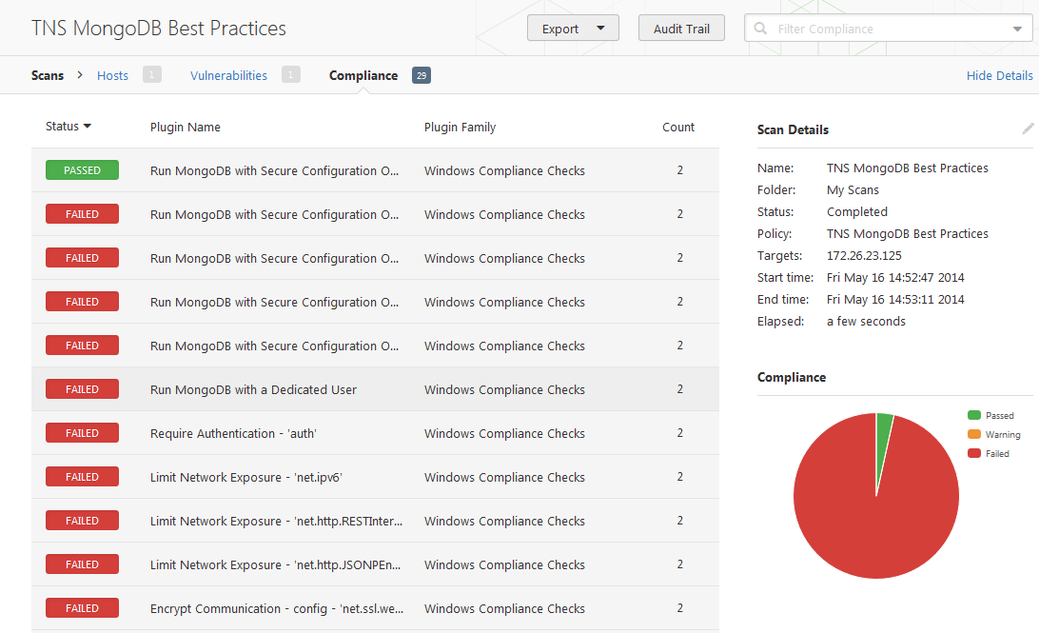Expand the Filter Compliance dropdown arrow
1039x633 pixels.
[1017, 30]
